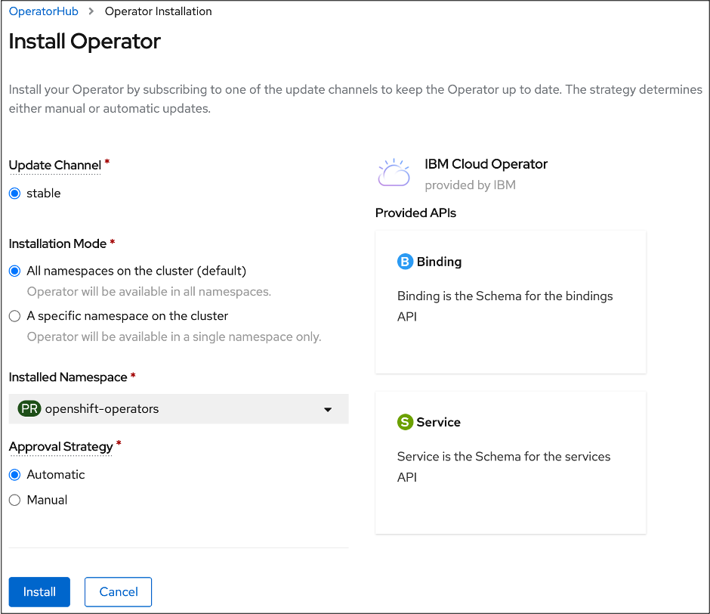This screenshot has height=614, width=710.
Task: Click the Install Operator heading
Action: pyautogui.click(x=85, y=42)
